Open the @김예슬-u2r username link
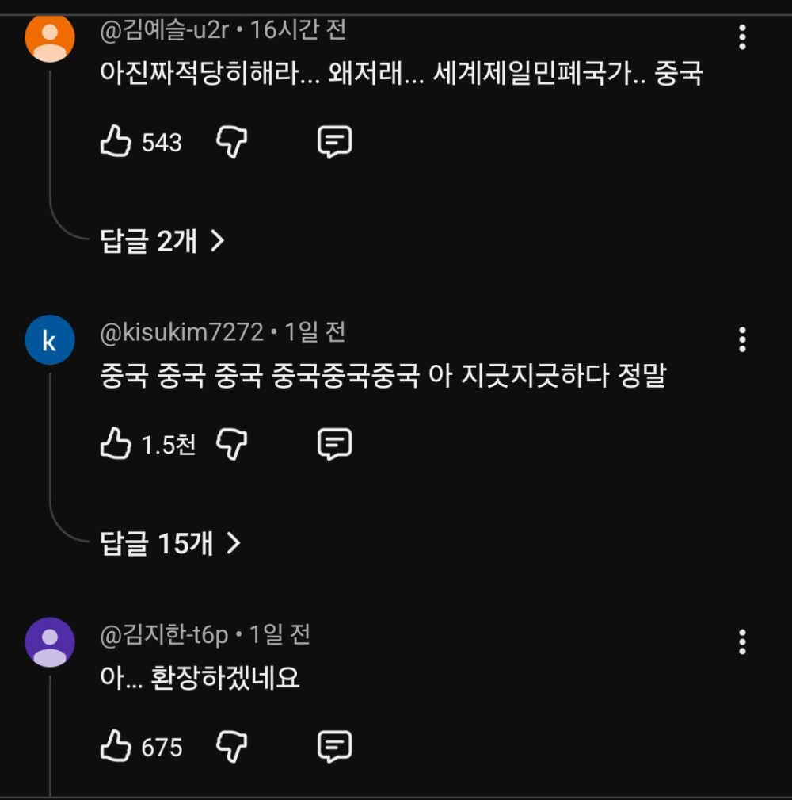792x800 pixels. (x=165, y=31)
